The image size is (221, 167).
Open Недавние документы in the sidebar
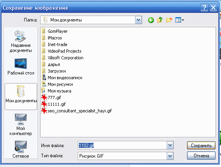pos(21,41)
